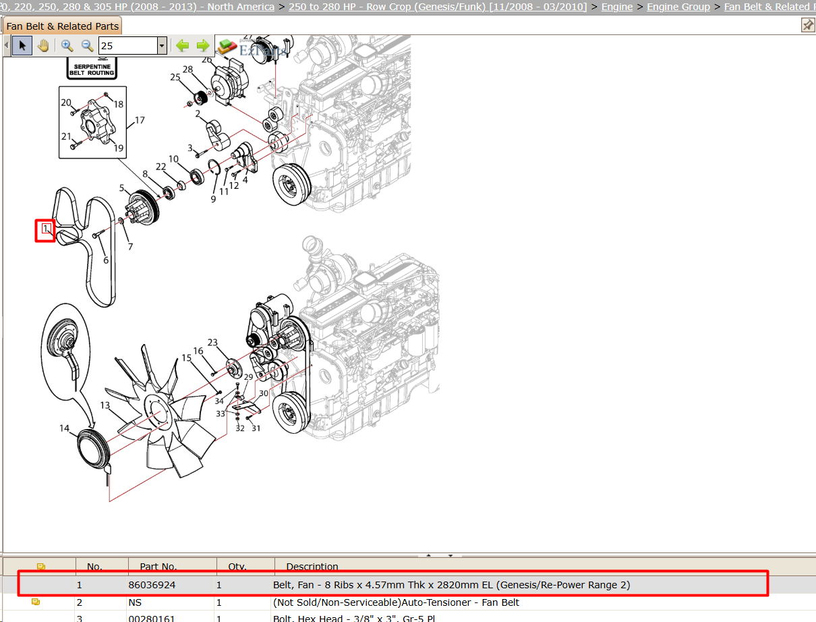Open the Fan Belt & Related breadcrumb link
This screenshot has height=622, width=816.
[x=769, y=7]
